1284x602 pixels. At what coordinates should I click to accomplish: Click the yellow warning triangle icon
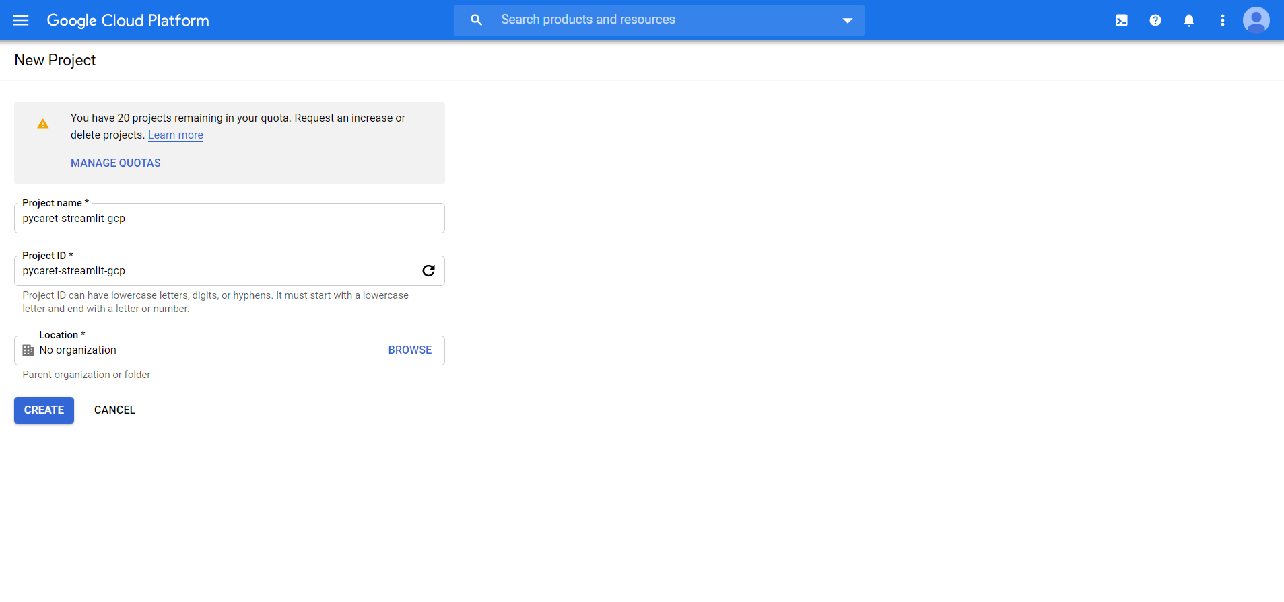click(x=43, y=124)
